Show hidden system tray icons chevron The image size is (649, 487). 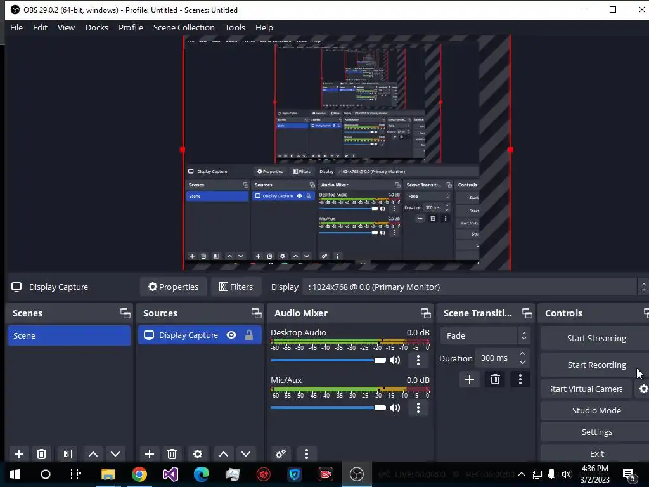click(522, 474)
